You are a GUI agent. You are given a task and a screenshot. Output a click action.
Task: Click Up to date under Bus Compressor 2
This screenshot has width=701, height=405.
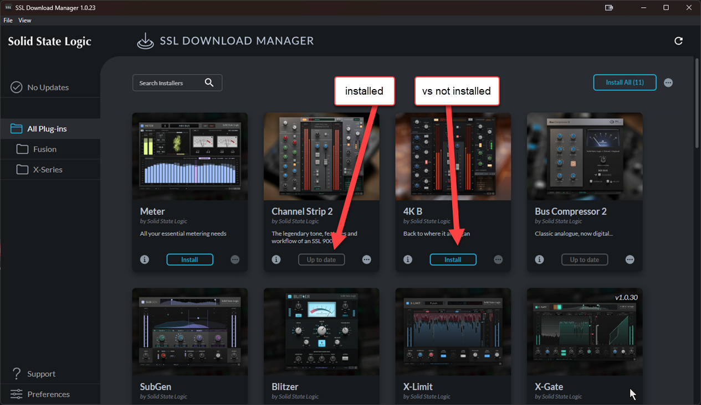pyautogui.click(x=585, y=259)
